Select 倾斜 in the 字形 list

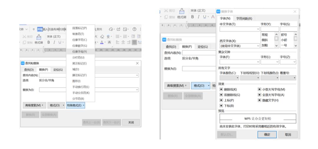(x=265, y=40)
